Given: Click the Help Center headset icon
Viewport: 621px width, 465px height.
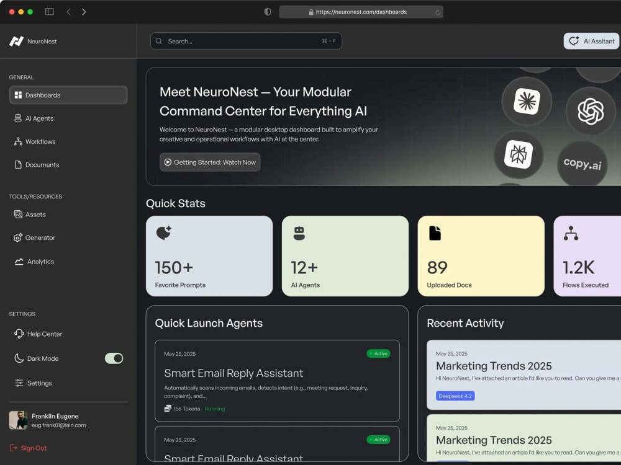Looking at the screenshot, I should [19, 334].
